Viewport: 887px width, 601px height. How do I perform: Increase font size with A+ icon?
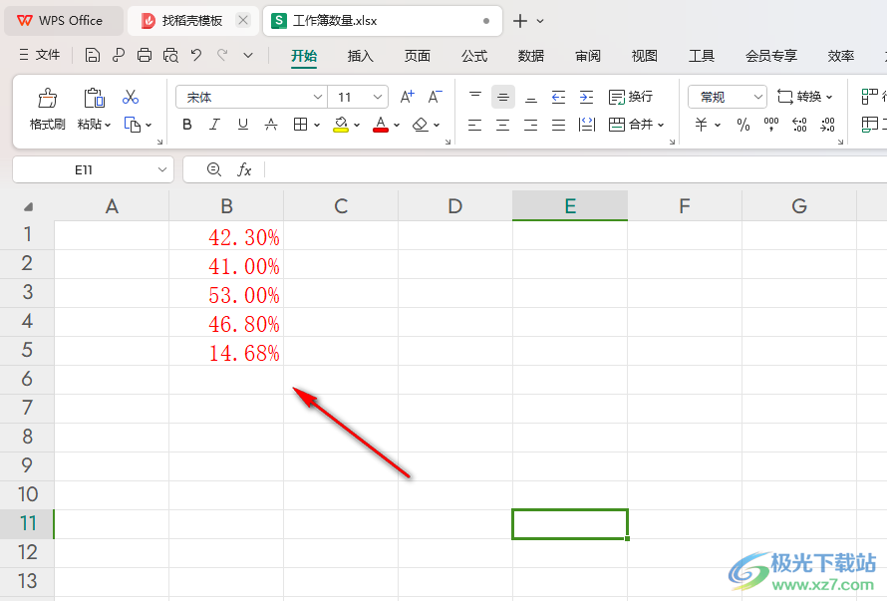tap(407, 97)
